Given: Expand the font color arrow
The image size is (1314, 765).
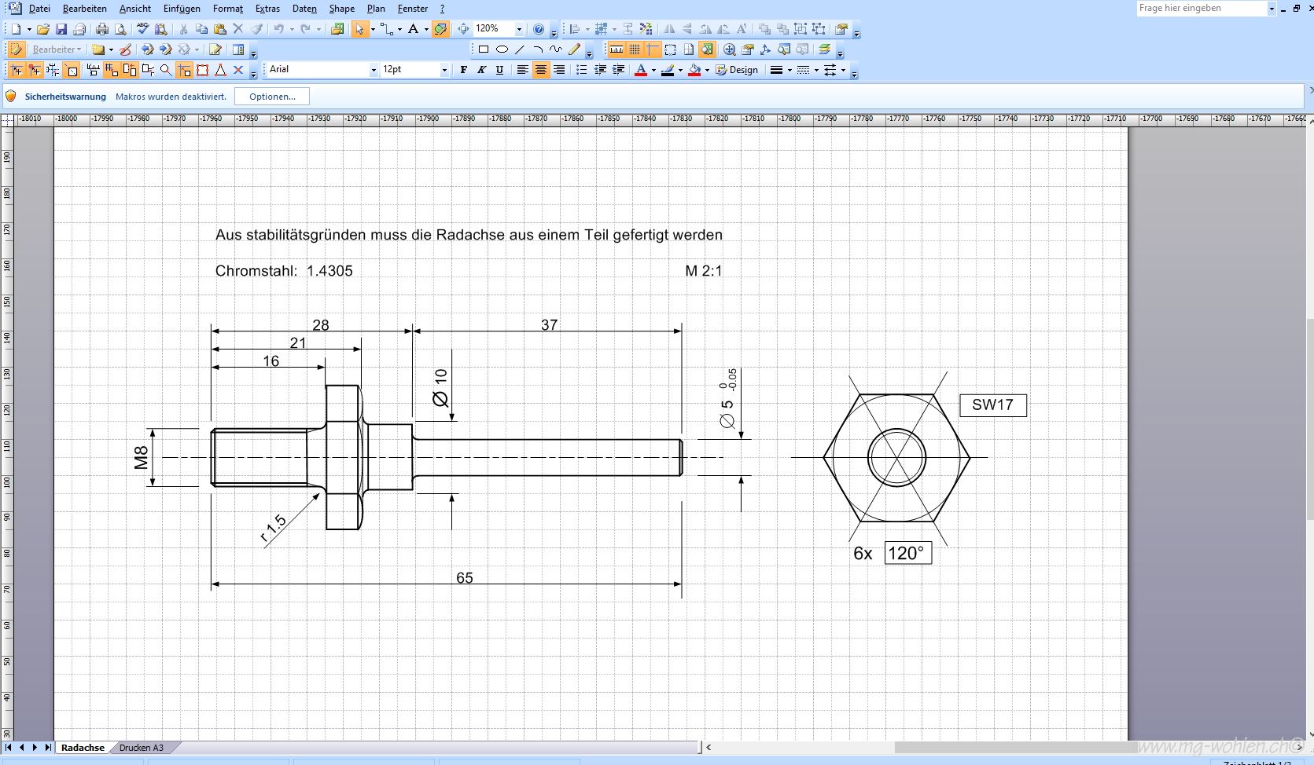Looking at the screenshot, I should click(653, 70).
